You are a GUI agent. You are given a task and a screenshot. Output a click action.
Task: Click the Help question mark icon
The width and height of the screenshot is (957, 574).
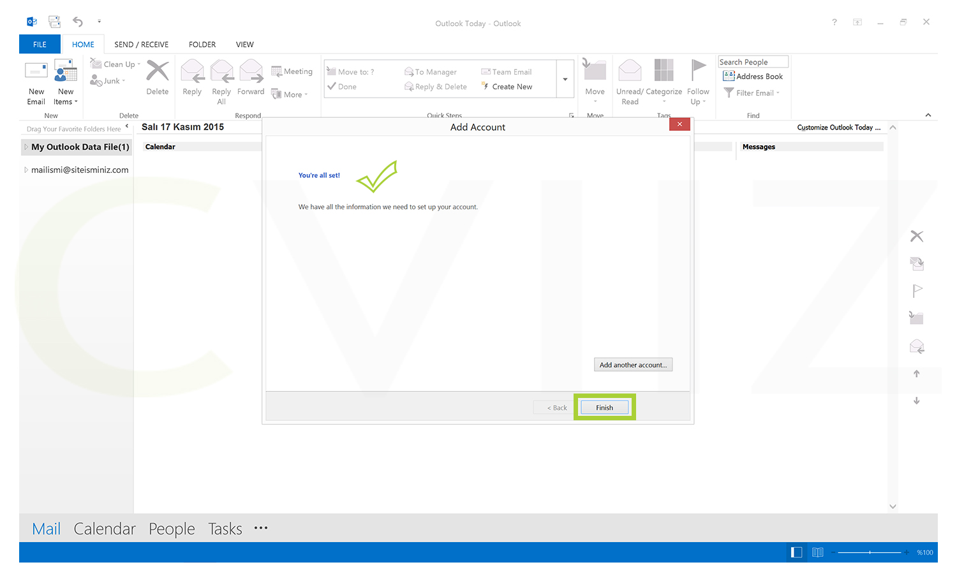click(834, 22)
